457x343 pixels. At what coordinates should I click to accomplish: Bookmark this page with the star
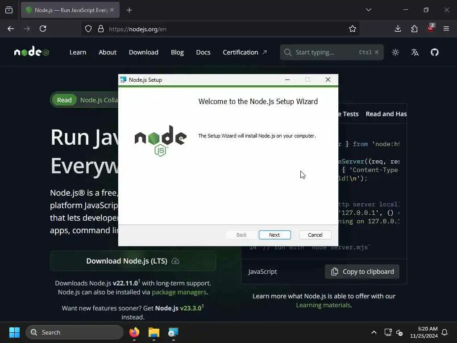(353, 29)
